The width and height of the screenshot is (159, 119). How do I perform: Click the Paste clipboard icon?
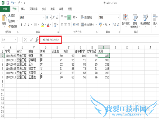[x=4, y=17]
